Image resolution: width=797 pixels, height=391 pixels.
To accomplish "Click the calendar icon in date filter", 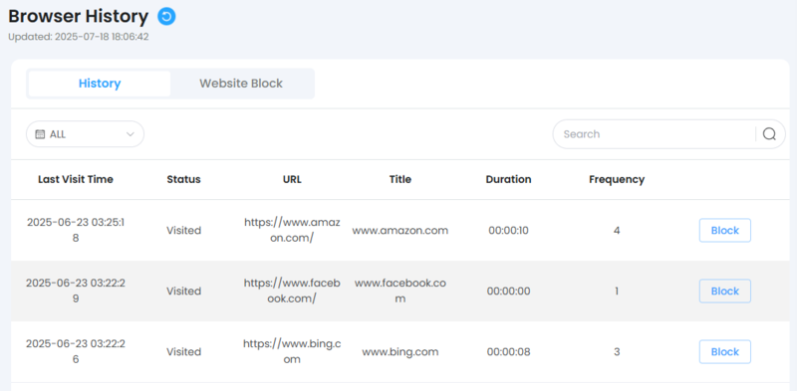I will coord(40,134).
